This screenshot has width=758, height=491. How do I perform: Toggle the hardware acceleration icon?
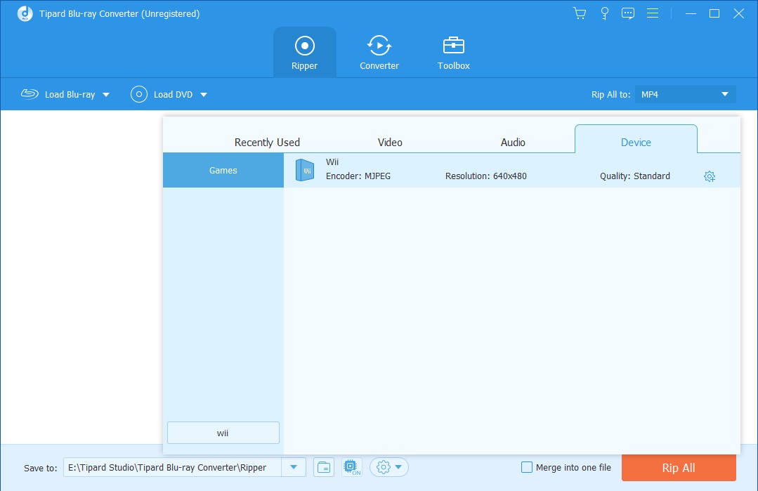(351, 467)
